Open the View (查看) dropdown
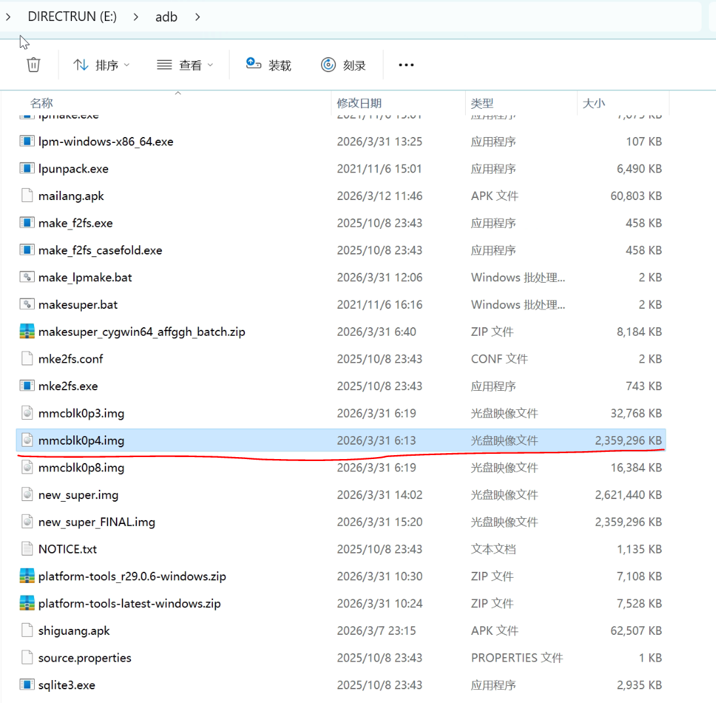Image resolution: width=716 pixels, height=703 pixels. pos(186,65)
